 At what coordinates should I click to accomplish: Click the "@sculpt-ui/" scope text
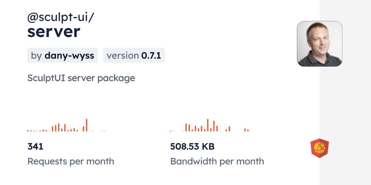point(61,17)
